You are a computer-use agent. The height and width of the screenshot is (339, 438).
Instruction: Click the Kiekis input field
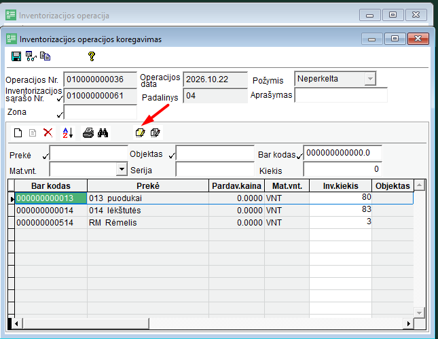tap(342, 169)
